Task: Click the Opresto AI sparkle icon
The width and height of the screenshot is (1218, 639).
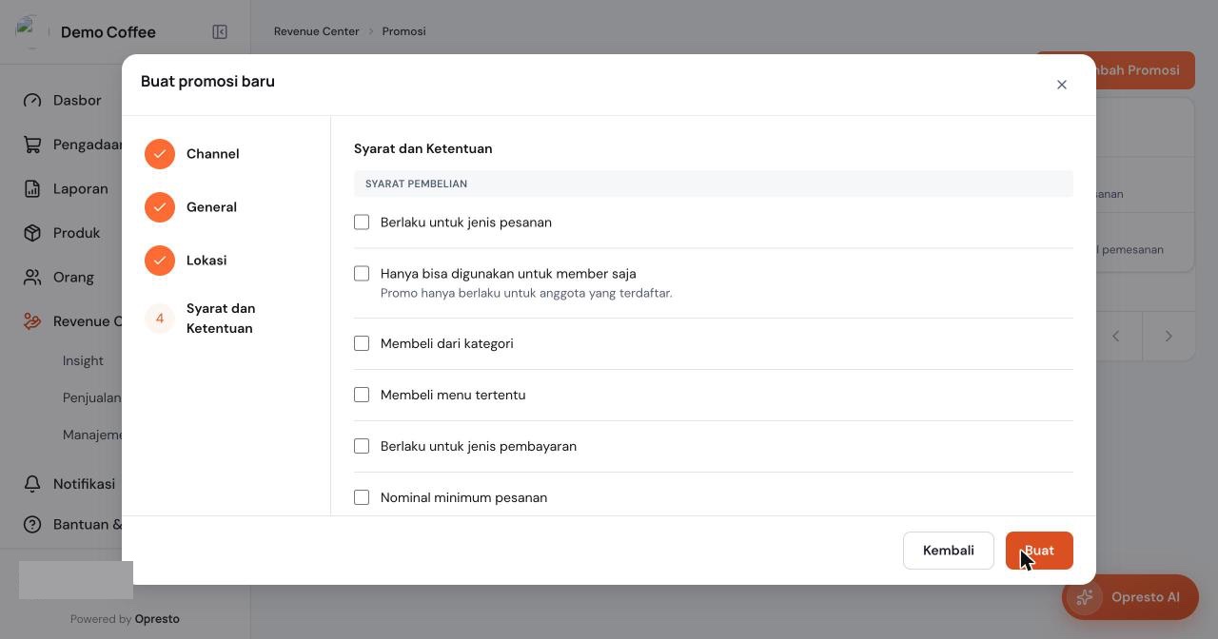Action: point(1084,597)
